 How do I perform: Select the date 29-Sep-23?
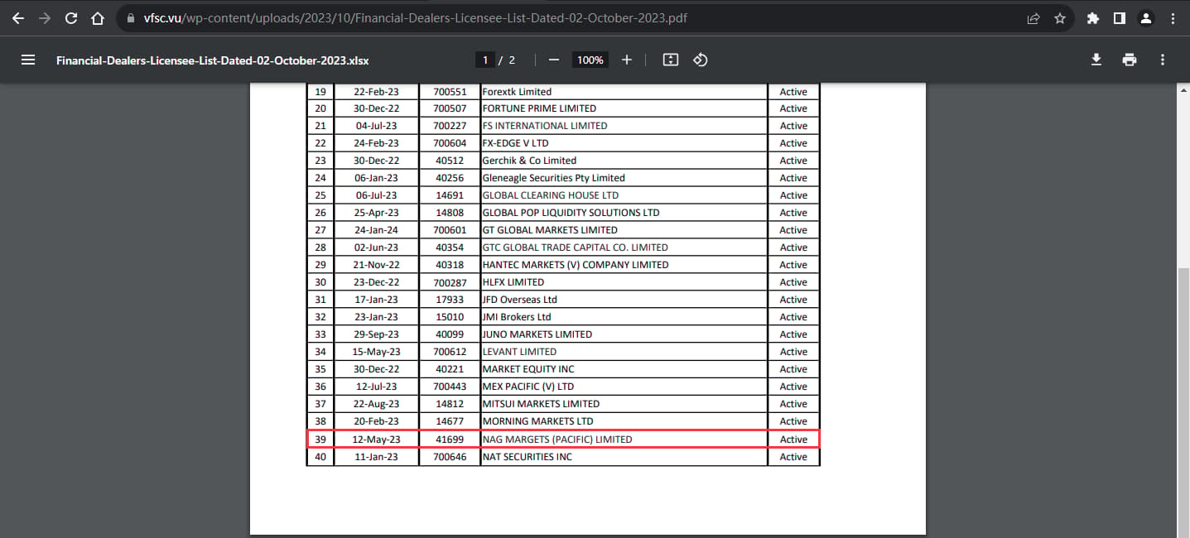(376, 334)
